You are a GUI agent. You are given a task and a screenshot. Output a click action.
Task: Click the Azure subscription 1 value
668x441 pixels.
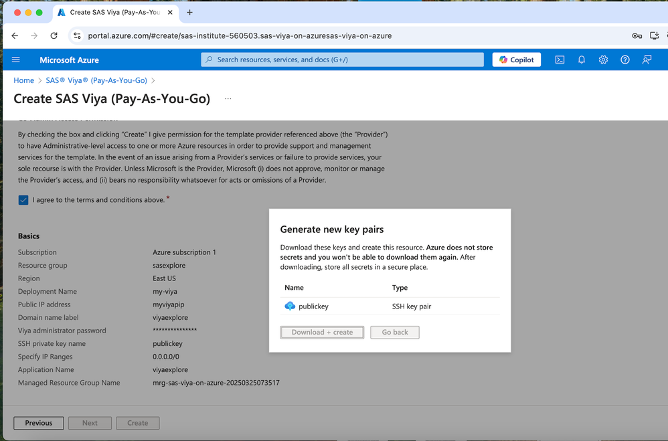point(185,252)
